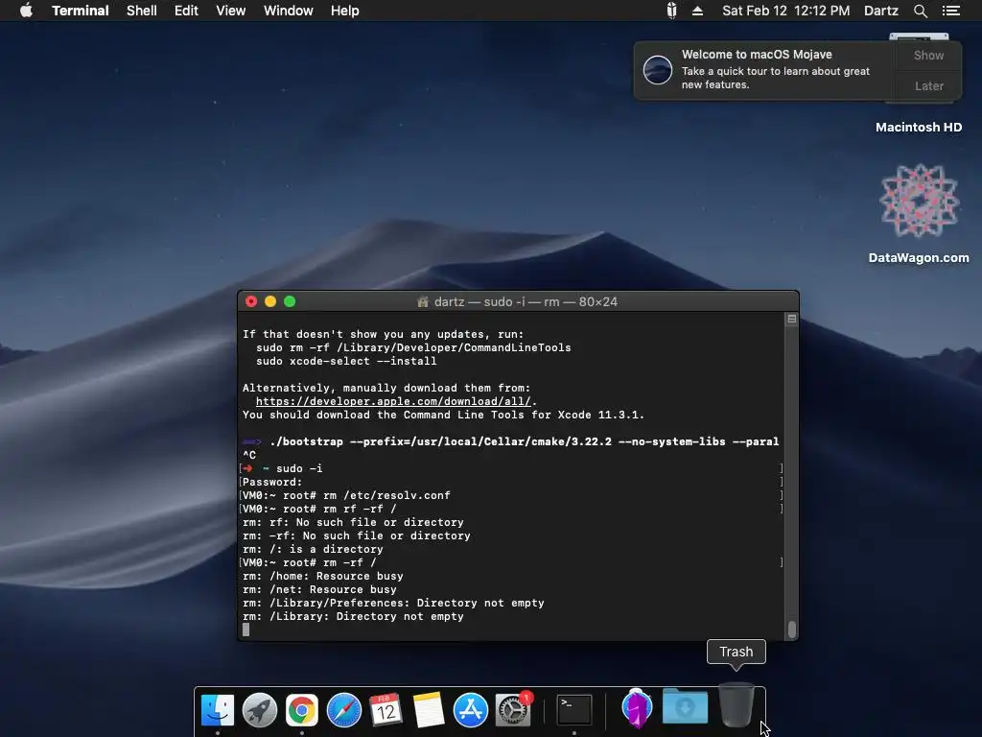
Task: Open the purple crystal app in Dock
Action: (637, 709)
